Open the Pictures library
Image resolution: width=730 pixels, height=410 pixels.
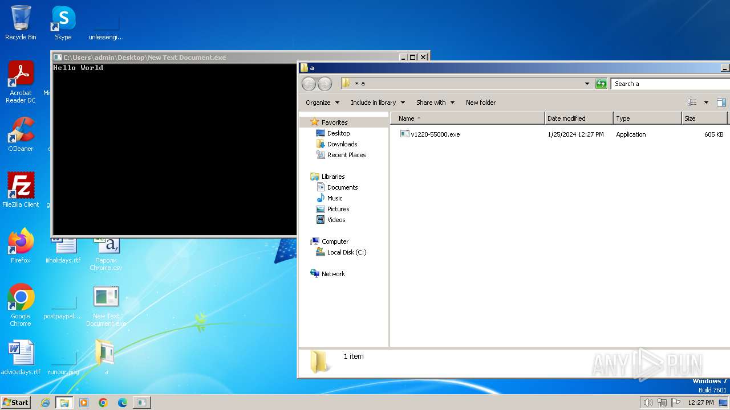pyautogui.click(x=338, y=209)
